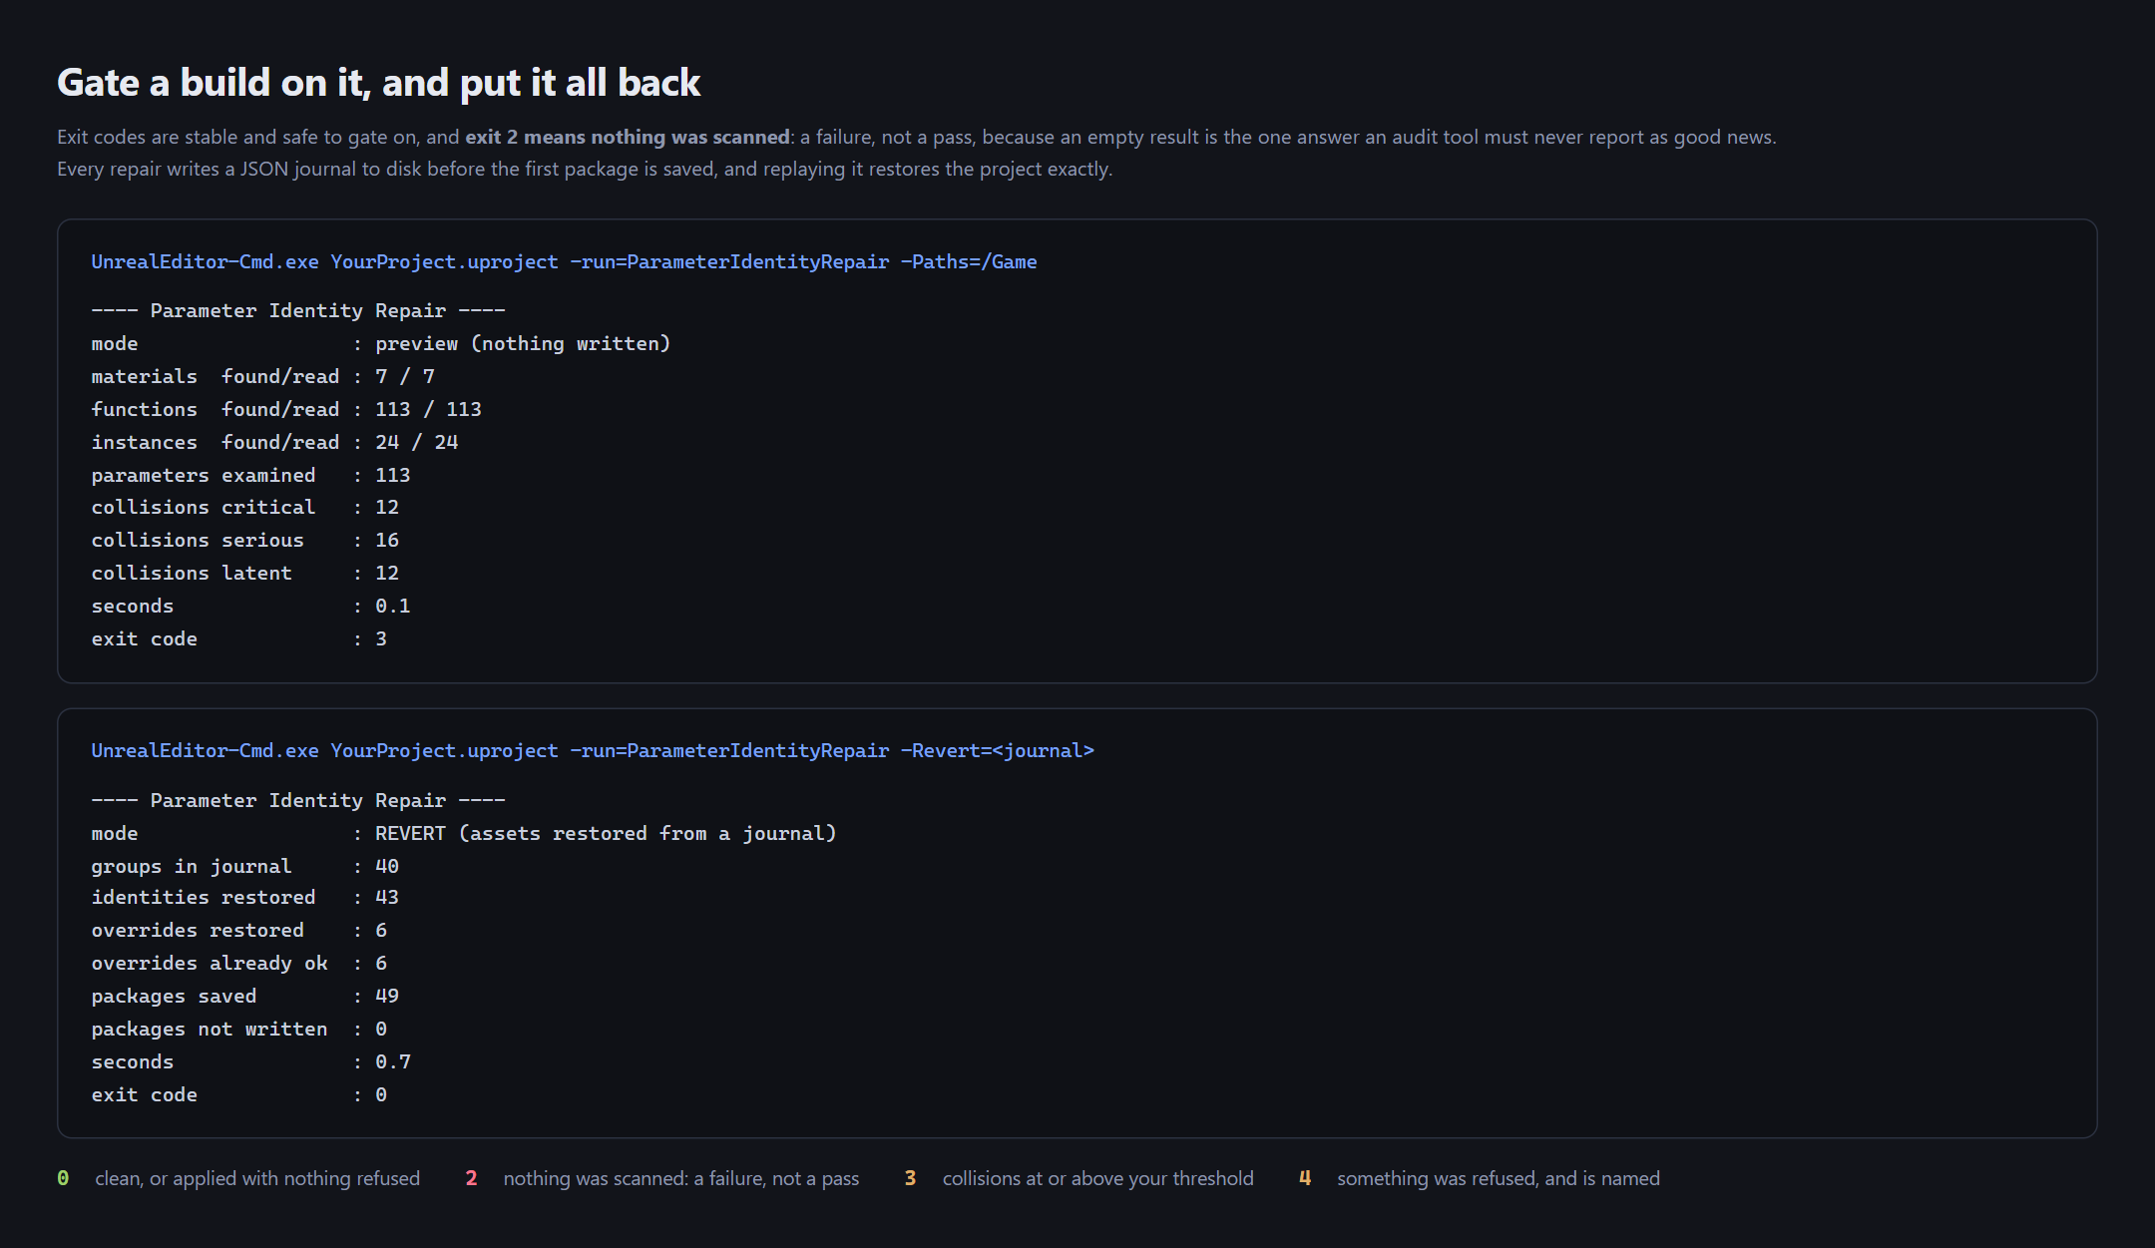Click the first ParameterIdentityRepair -Paths=/Game command
This screenshot has width=2155, height=1248.
point(564,261)
